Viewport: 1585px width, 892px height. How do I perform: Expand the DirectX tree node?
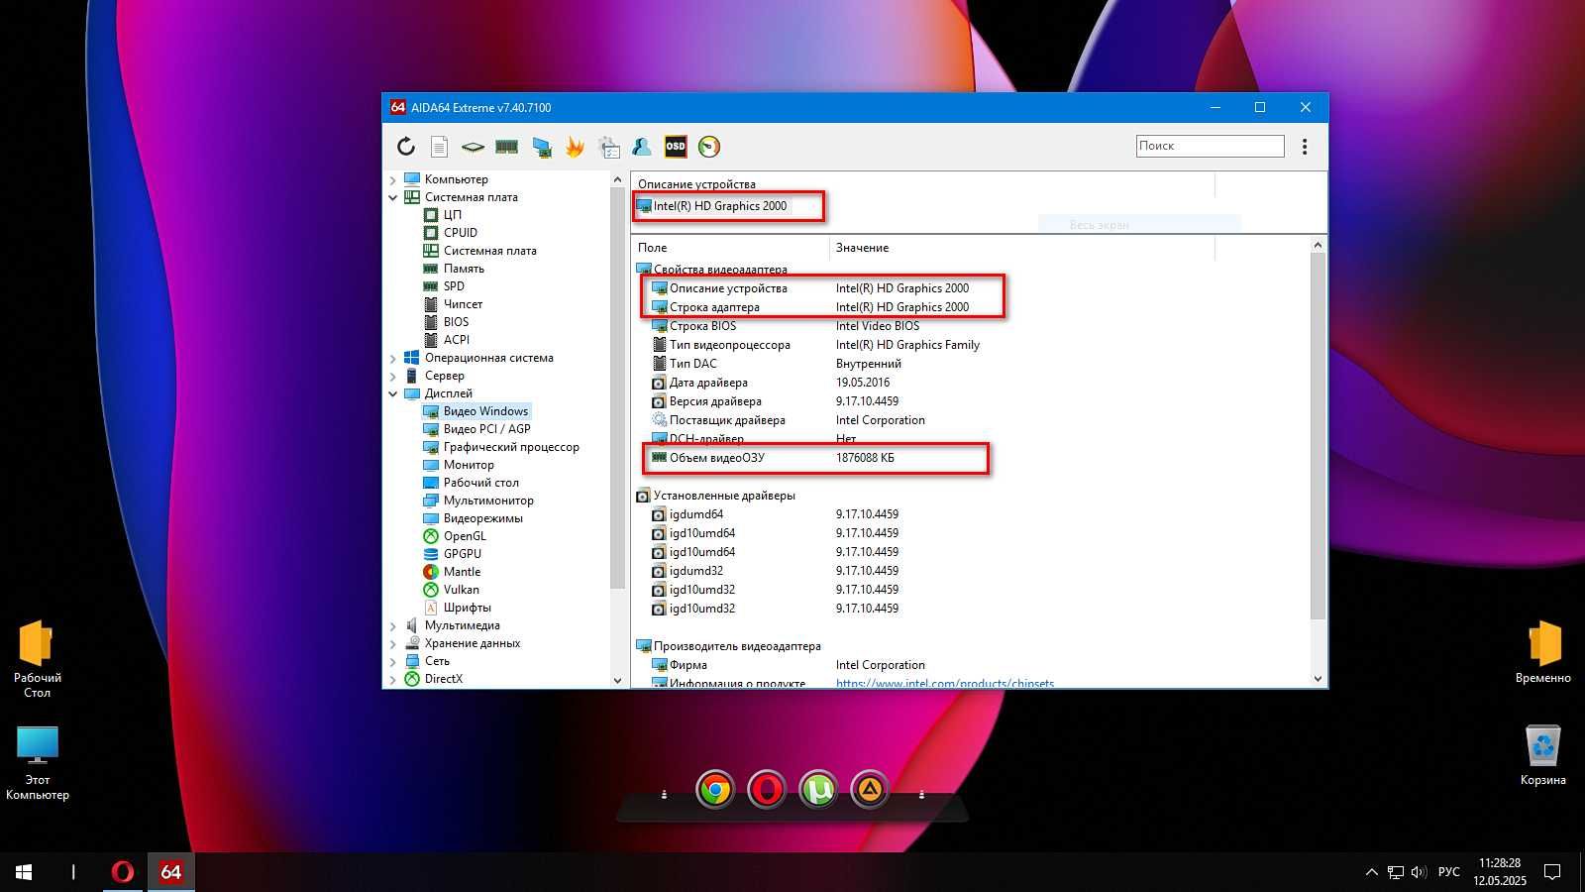(393, 680)
